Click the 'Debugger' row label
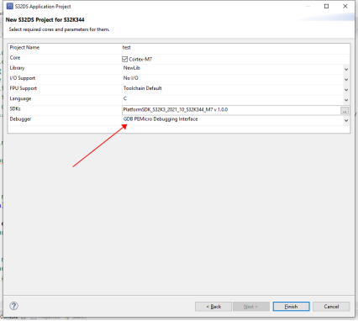 click(20, 119)
